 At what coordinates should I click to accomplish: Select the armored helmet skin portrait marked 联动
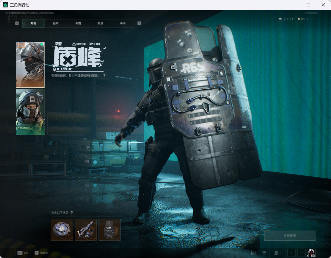coord(30,65)
